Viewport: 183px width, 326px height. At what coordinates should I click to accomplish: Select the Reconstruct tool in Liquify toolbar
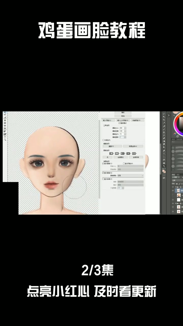(5, 114)
